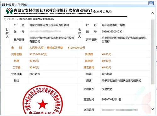Click the rural credit cooperative logo
This screenshot has width=157, height=116.
pyautogui.click(x=9, y=11)
